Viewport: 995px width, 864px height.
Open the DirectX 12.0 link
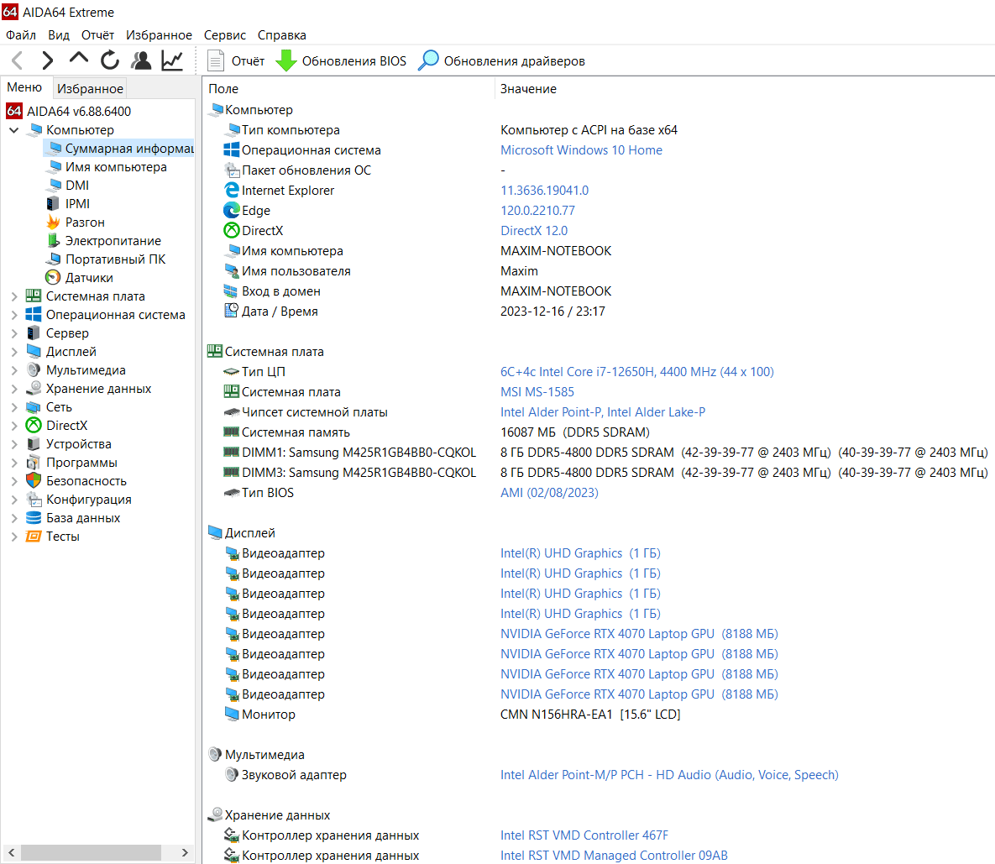(534, 231)
